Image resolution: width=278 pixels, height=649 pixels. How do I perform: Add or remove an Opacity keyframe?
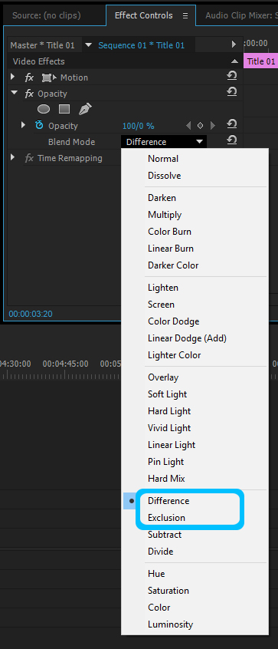click(201, 125)
